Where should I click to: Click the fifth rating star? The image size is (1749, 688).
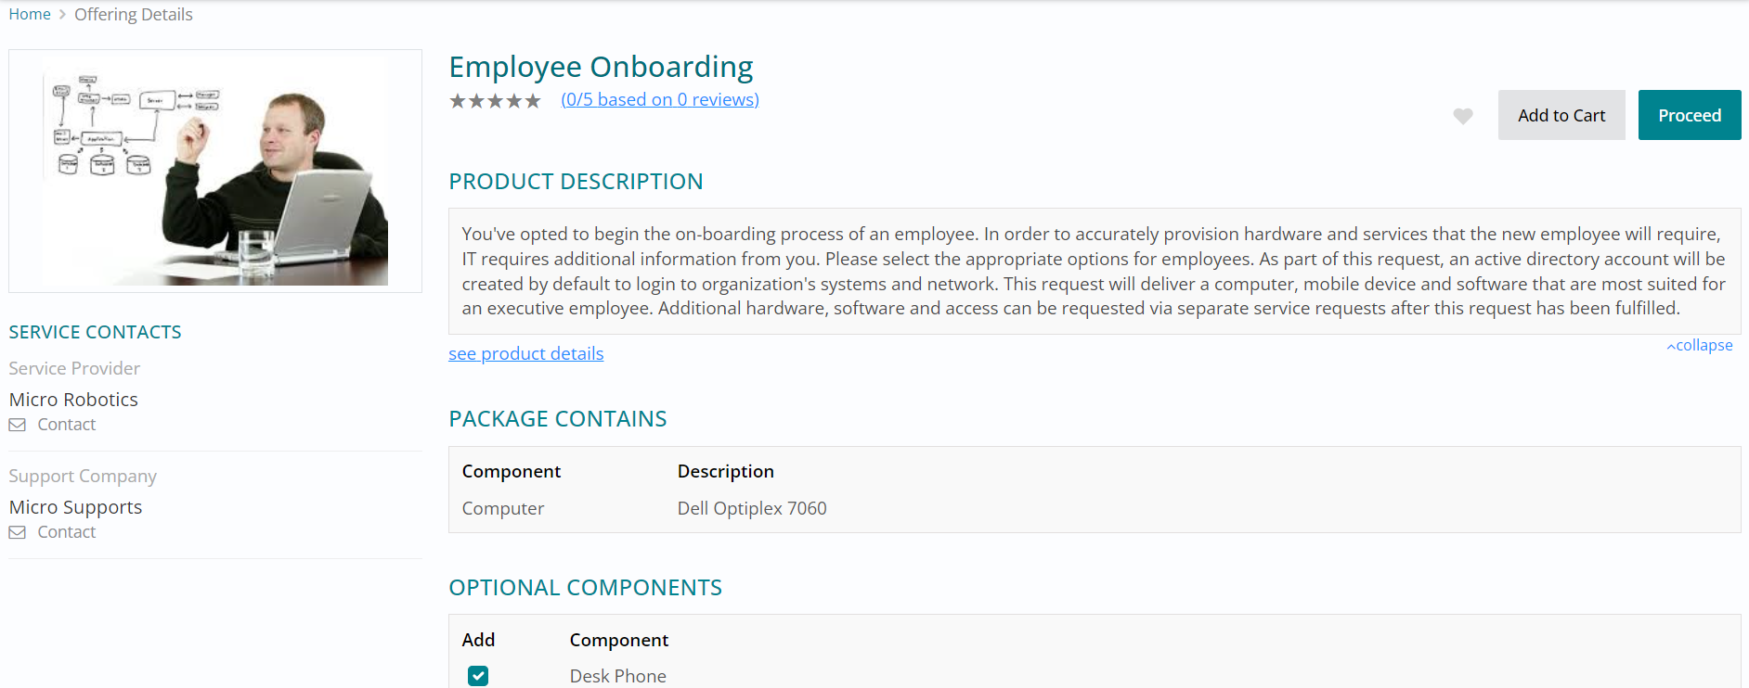(x=533, y=100)
